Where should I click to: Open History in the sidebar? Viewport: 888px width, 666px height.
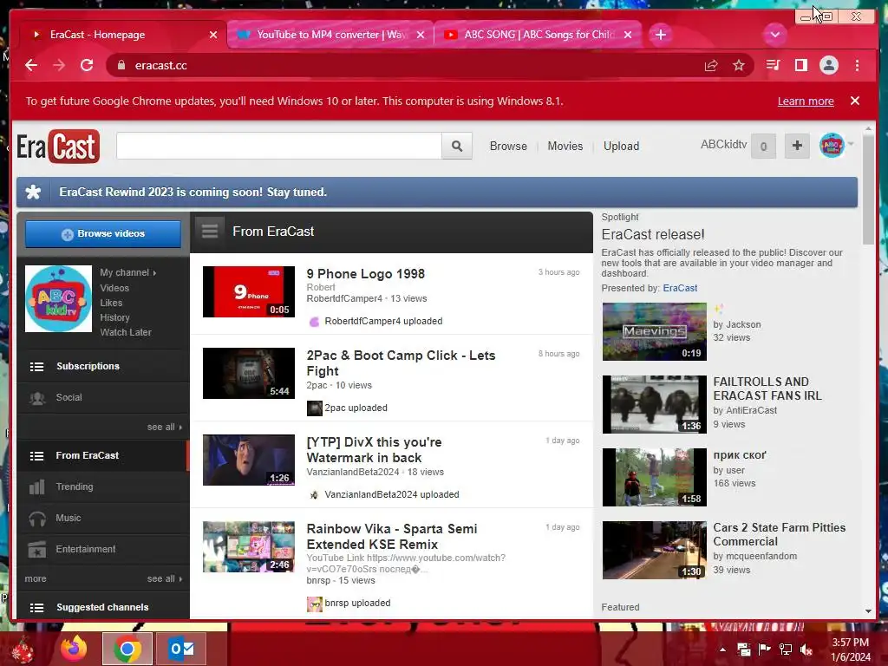pyautogui.click(x=115, y=317)
